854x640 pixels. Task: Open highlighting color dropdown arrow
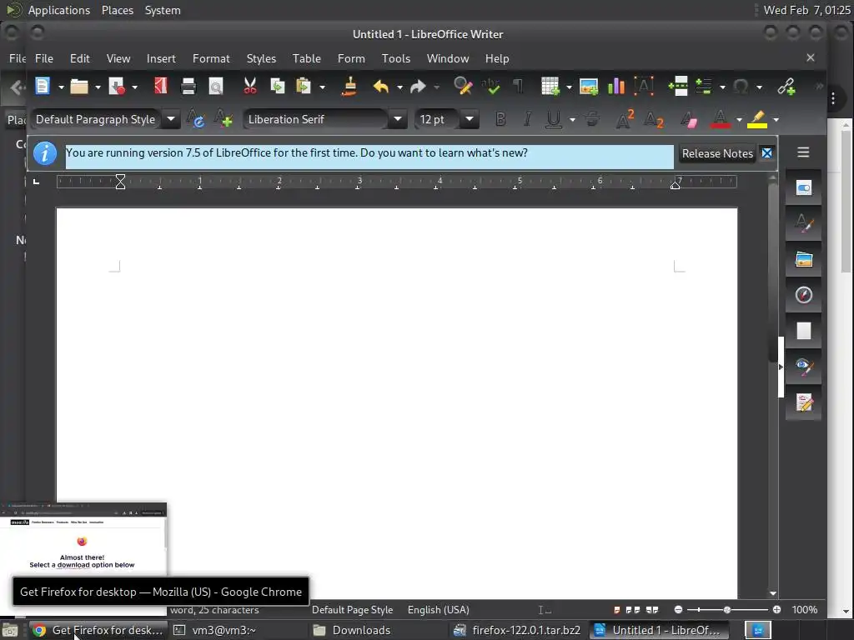tap(776, 120)
